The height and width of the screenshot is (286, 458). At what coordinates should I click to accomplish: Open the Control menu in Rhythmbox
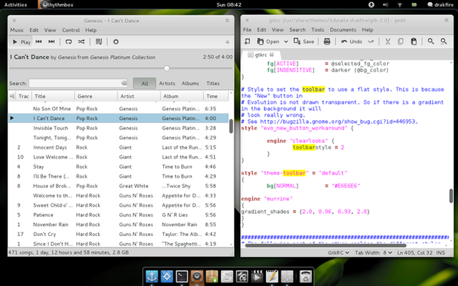coord(71,30)
